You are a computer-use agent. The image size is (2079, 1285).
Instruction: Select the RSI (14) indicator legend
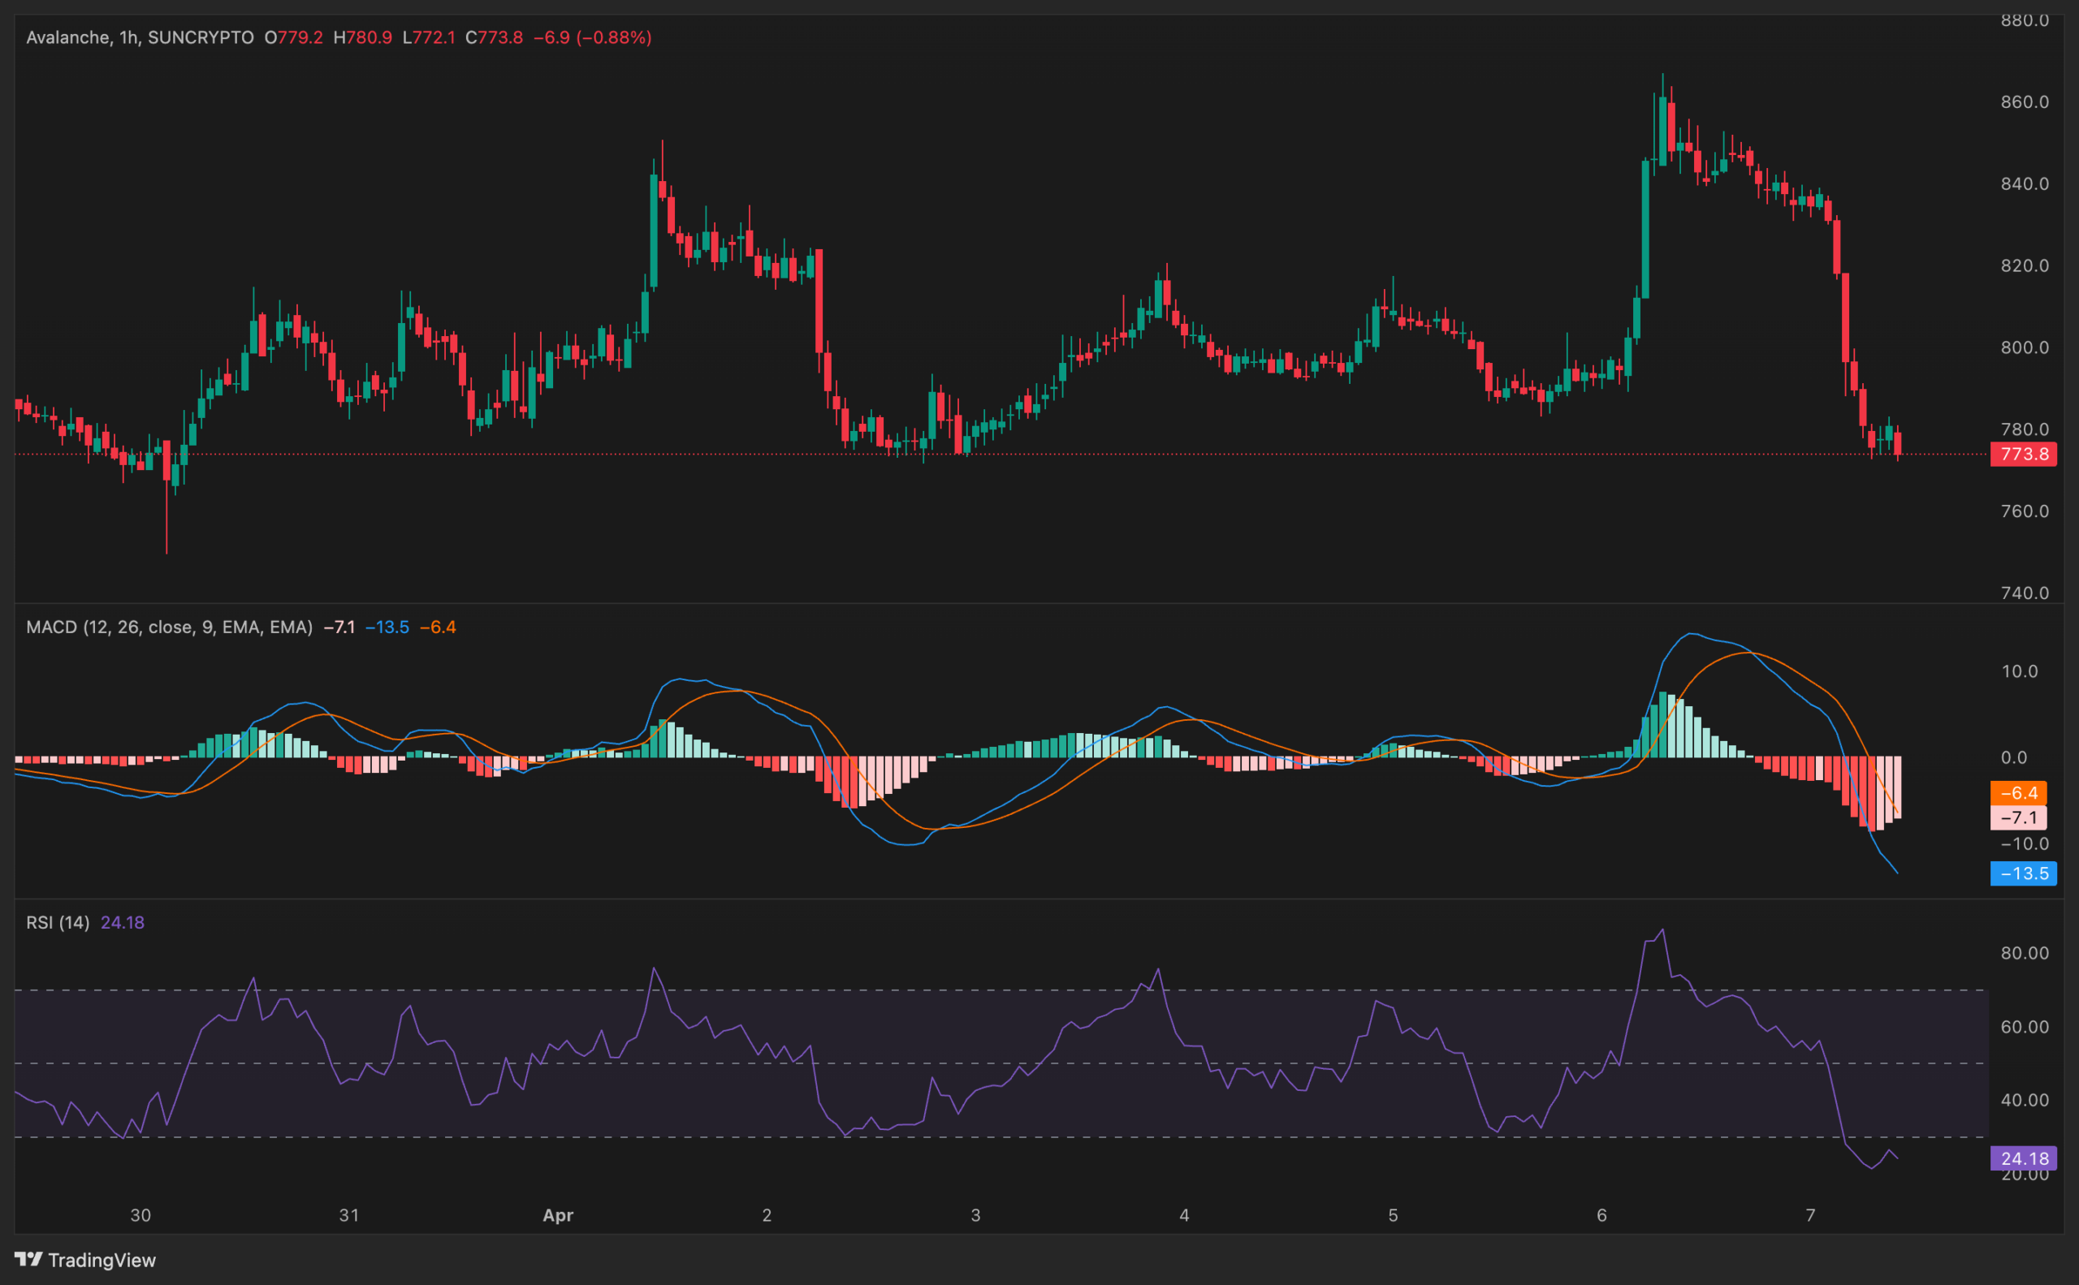point(57,922)
